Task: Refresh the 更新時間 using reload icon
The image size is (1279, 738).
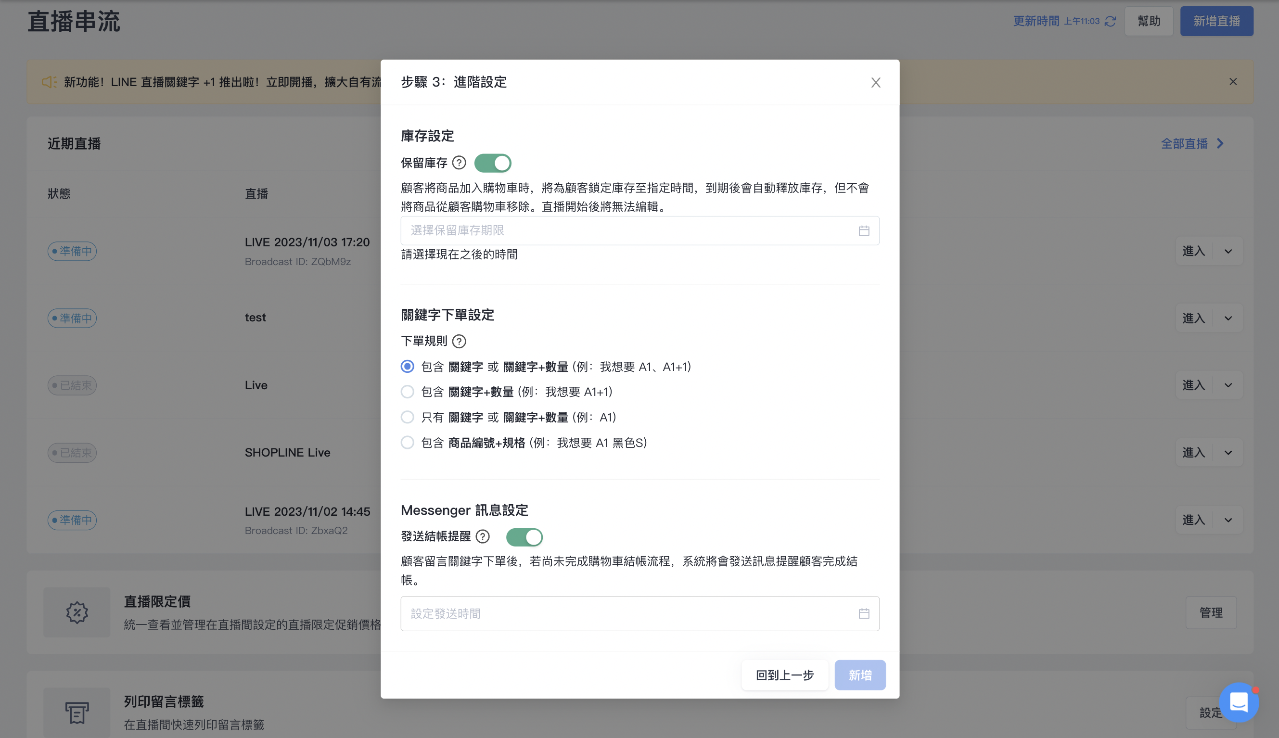Action: click(1110, 21)
